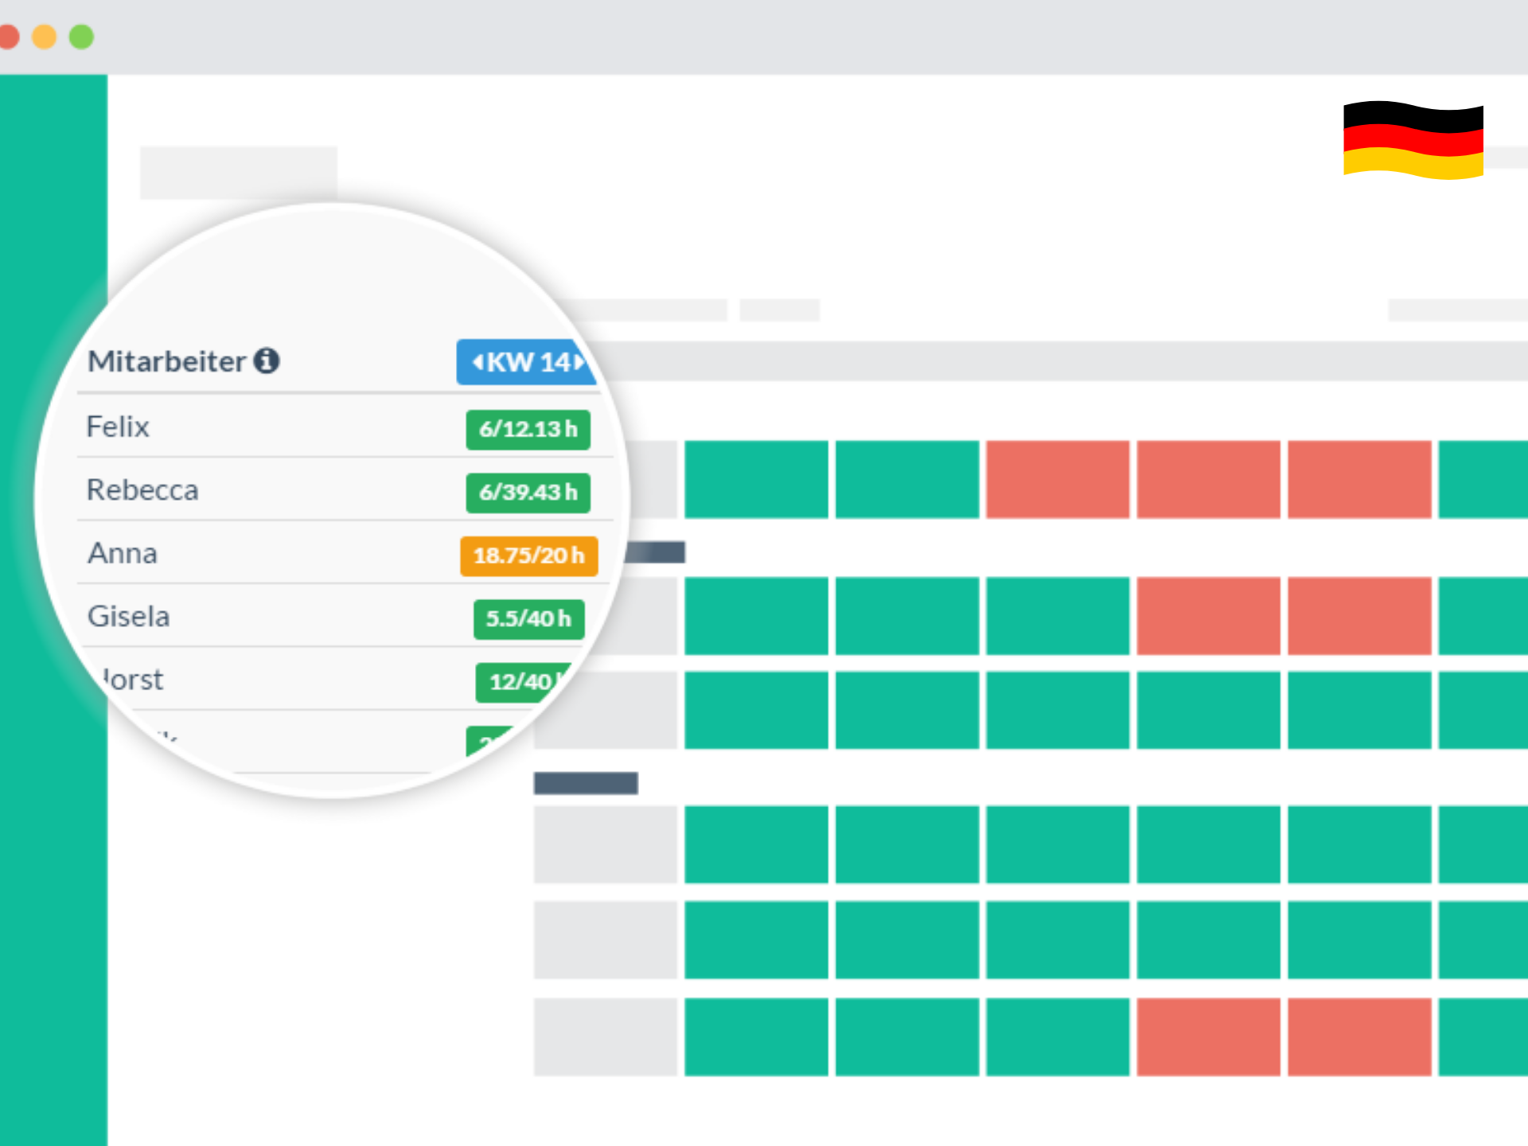Click Anna's orange 18.75/20 h badge
This screenshot has width=1528, height=1146.
528,555
